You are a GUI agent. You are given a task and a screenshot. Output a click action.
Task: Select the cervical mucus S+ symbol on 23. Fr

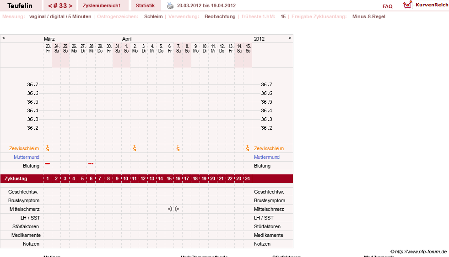coord(48,148)
